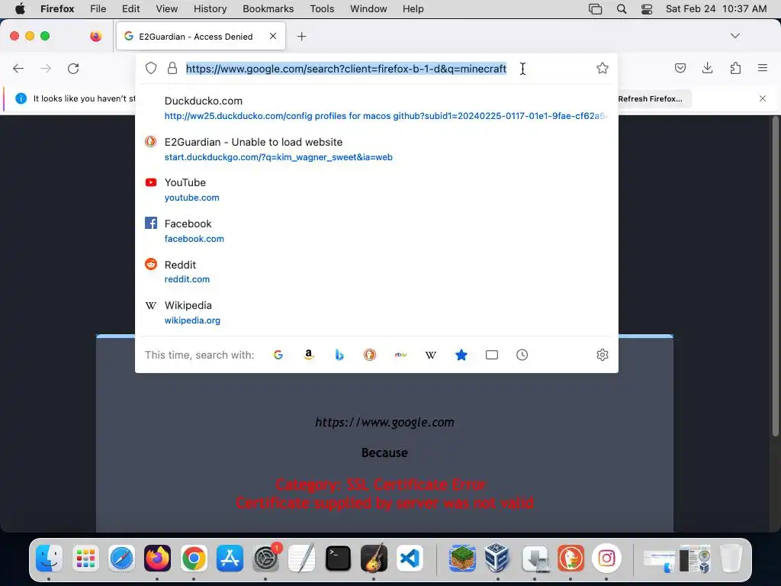Open Terminal from the Dock
This screenshot has width=781, height=586.
pos(338,558)
